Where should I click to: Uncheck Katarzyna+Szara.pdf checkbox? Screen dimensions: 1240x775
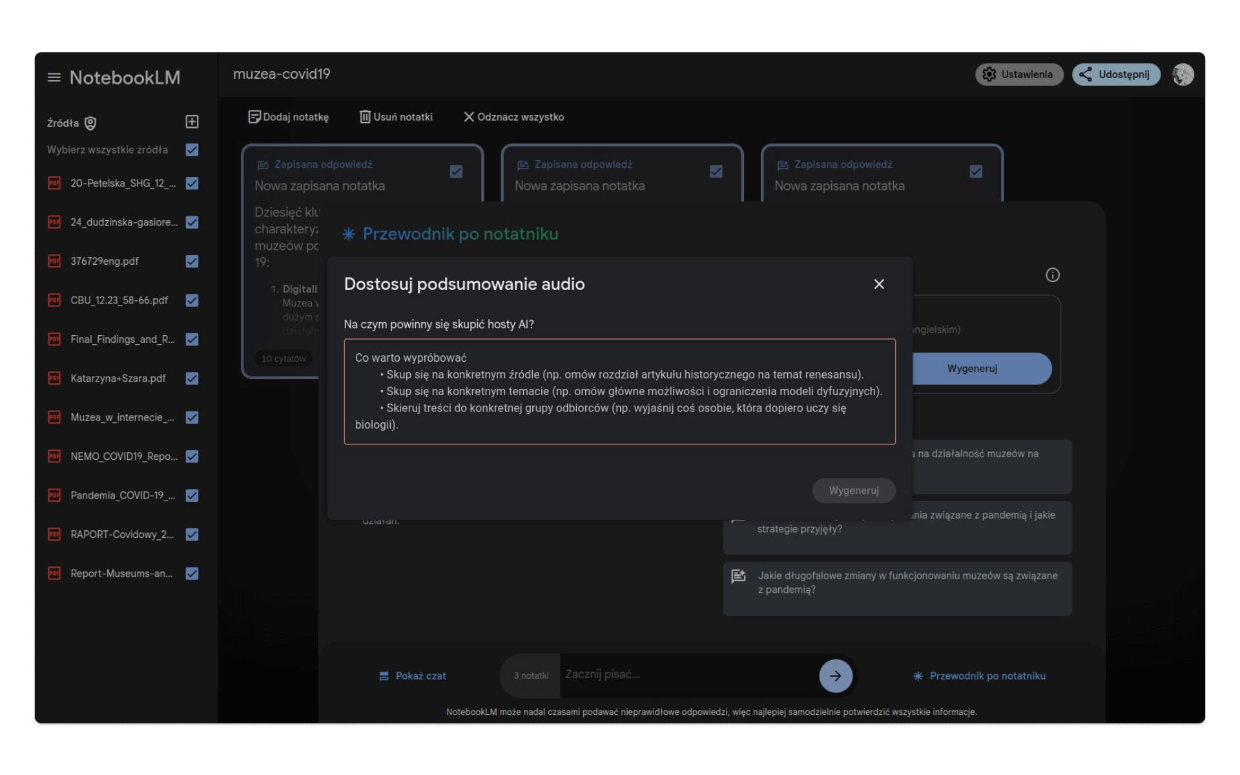coord(192,378)
